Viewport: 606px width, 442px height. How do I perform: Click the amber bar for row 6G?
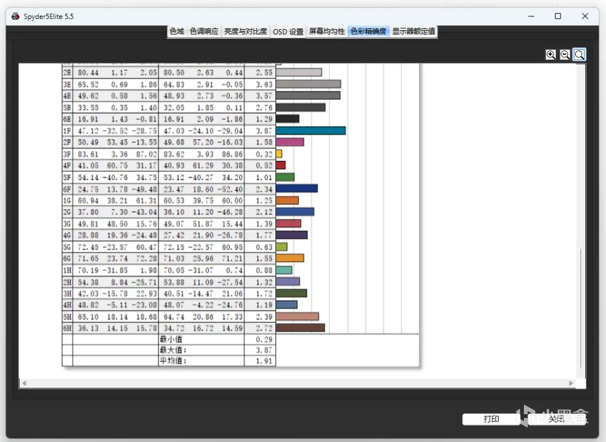pos(290,258)
